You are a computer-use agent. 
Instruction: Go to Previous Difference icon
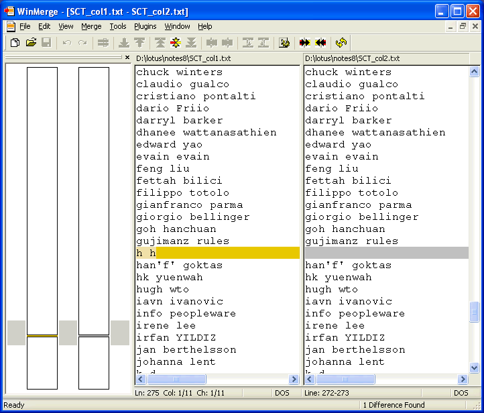coord(139,43)
